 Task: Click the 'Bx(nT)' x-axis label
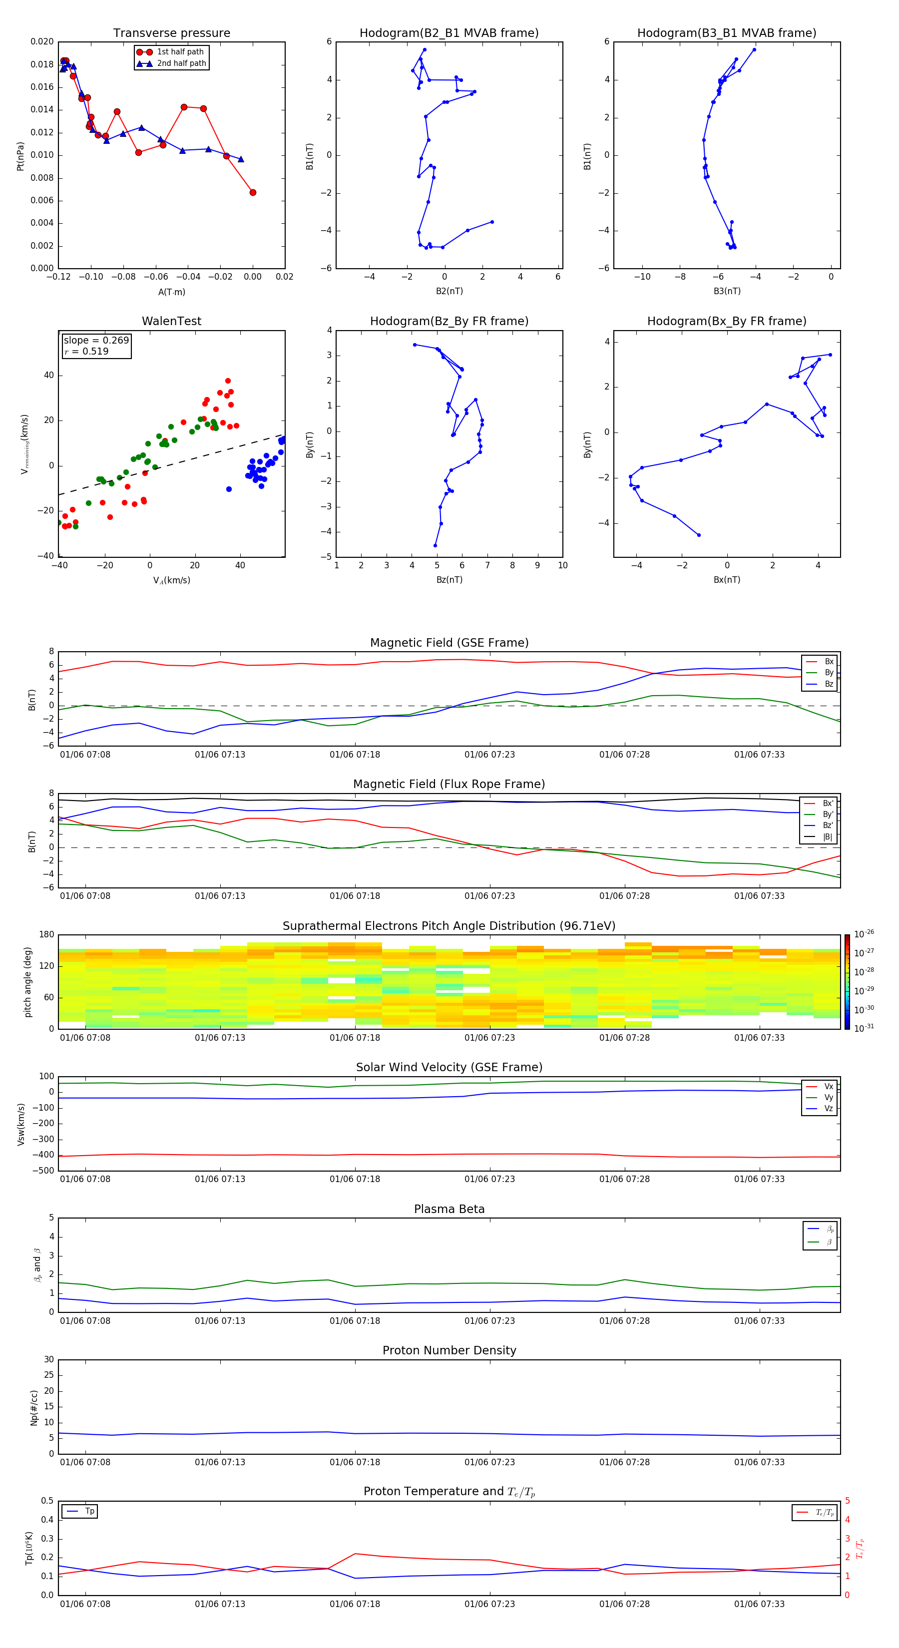(727, 580)
